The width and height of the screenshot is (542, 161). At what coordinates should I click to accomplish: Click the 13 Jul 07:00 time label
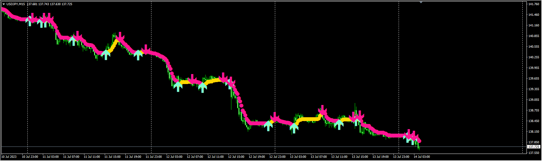319,157
